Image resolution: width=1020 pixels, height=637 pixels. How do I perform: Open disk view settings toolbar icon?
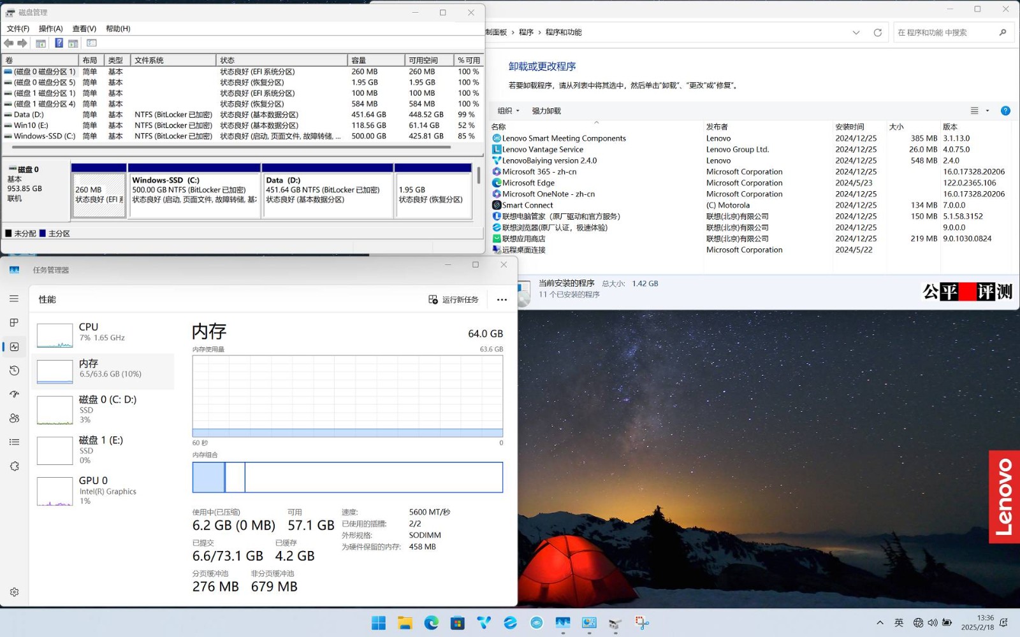[x=91, y=43]
